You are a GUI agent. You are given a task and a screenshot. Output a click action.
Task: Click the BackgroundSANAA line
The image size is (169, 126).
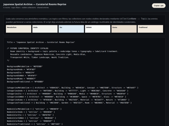(x=22, y=76)
